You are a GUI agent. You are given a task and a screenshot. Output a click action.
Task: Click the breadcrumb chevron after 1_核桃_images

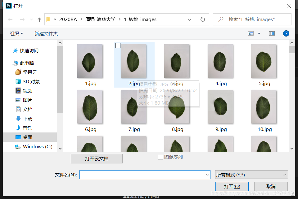[189, 19]
